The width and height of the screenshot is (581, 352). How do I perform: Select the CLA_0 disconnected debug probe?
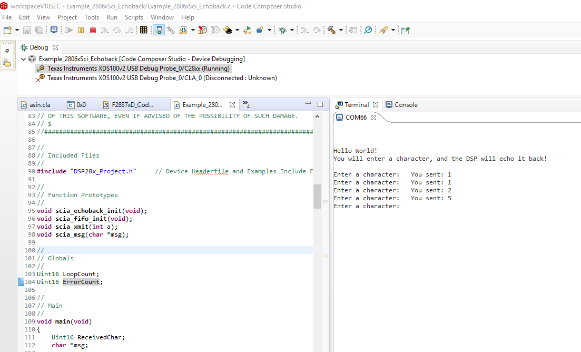coord(162,78)
